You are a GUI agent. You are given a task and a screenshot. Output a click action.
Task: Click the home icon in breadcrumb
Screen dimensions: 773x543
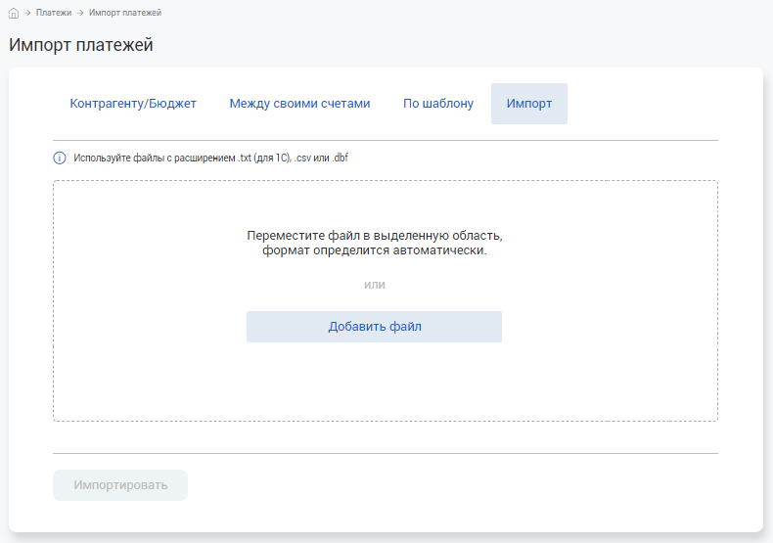tap(14, 14)
